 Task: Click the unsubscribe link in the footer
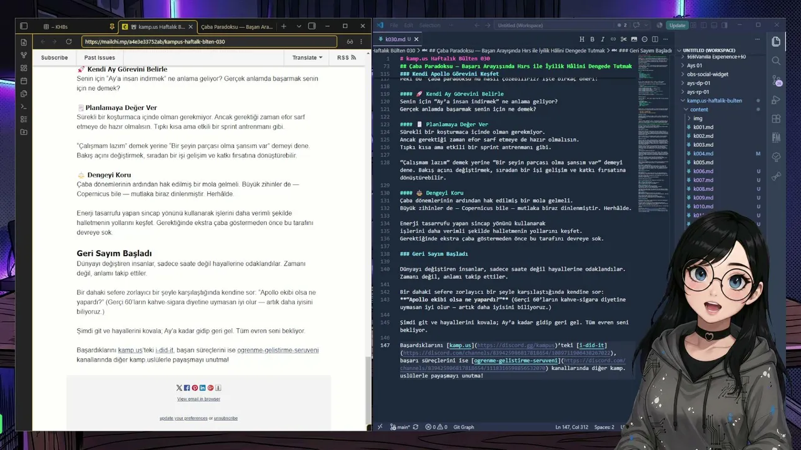(x=226, y=418)
